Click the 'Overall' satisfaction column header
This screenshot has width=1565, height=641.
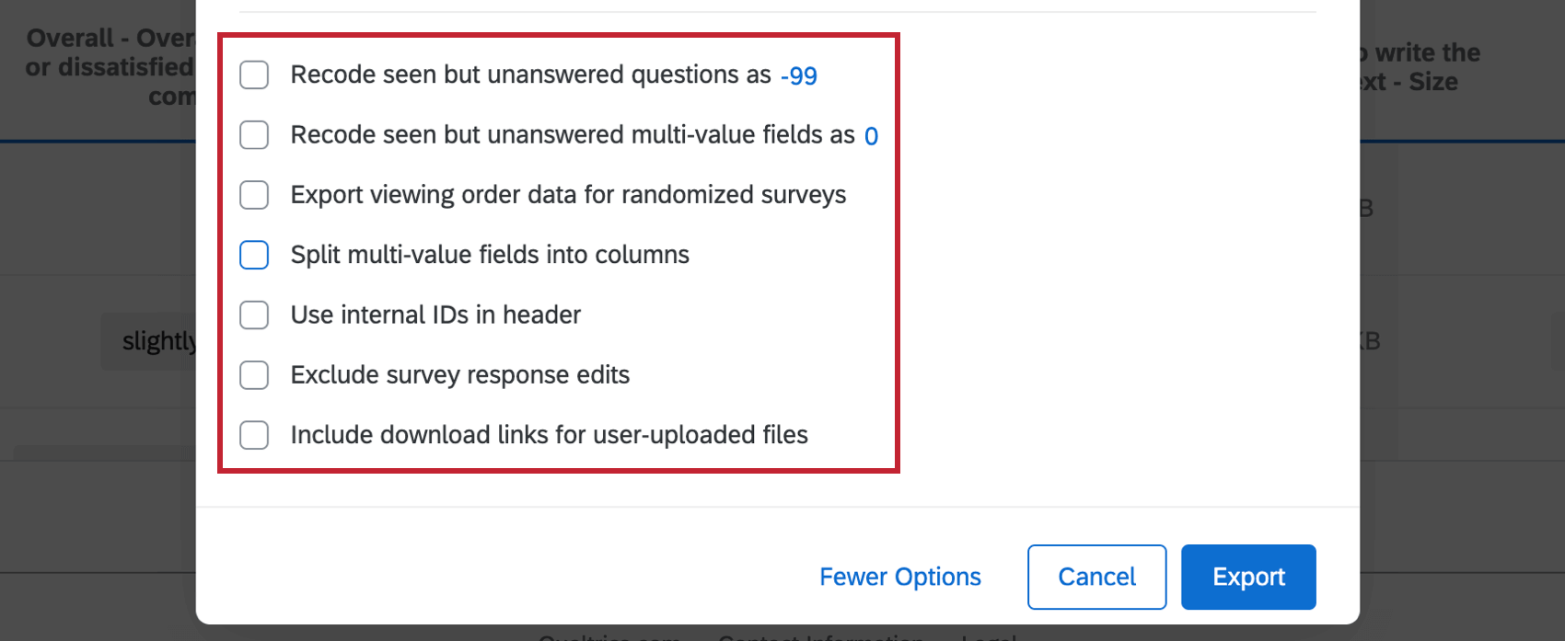click(x=110, y=66)
